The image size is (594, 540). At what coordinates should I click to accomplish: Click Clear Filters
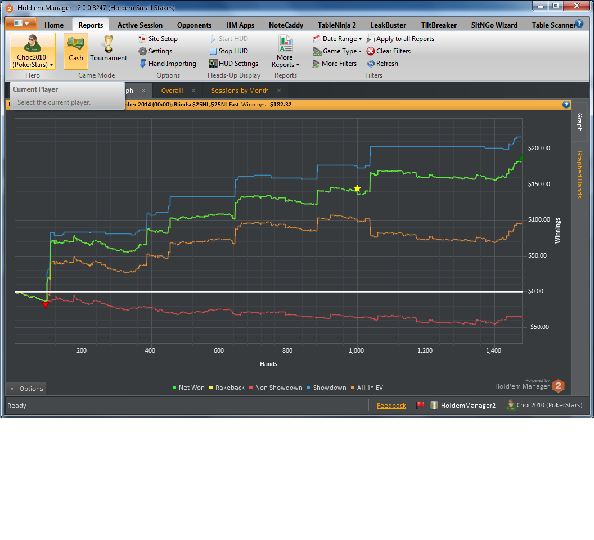coord(389,51)
